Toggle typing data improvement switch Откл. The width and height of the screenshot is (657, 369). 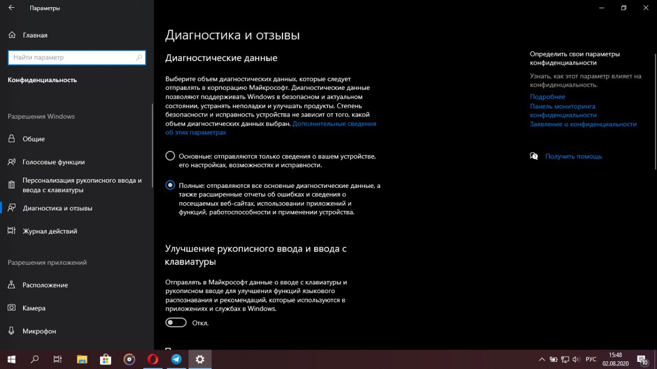click(x=176, y=323)
